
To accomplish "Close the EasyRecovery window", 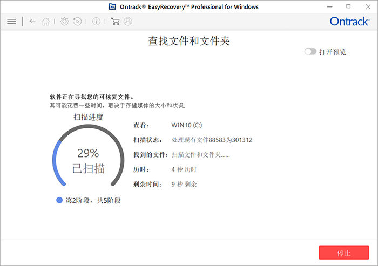I will (368, 7).
